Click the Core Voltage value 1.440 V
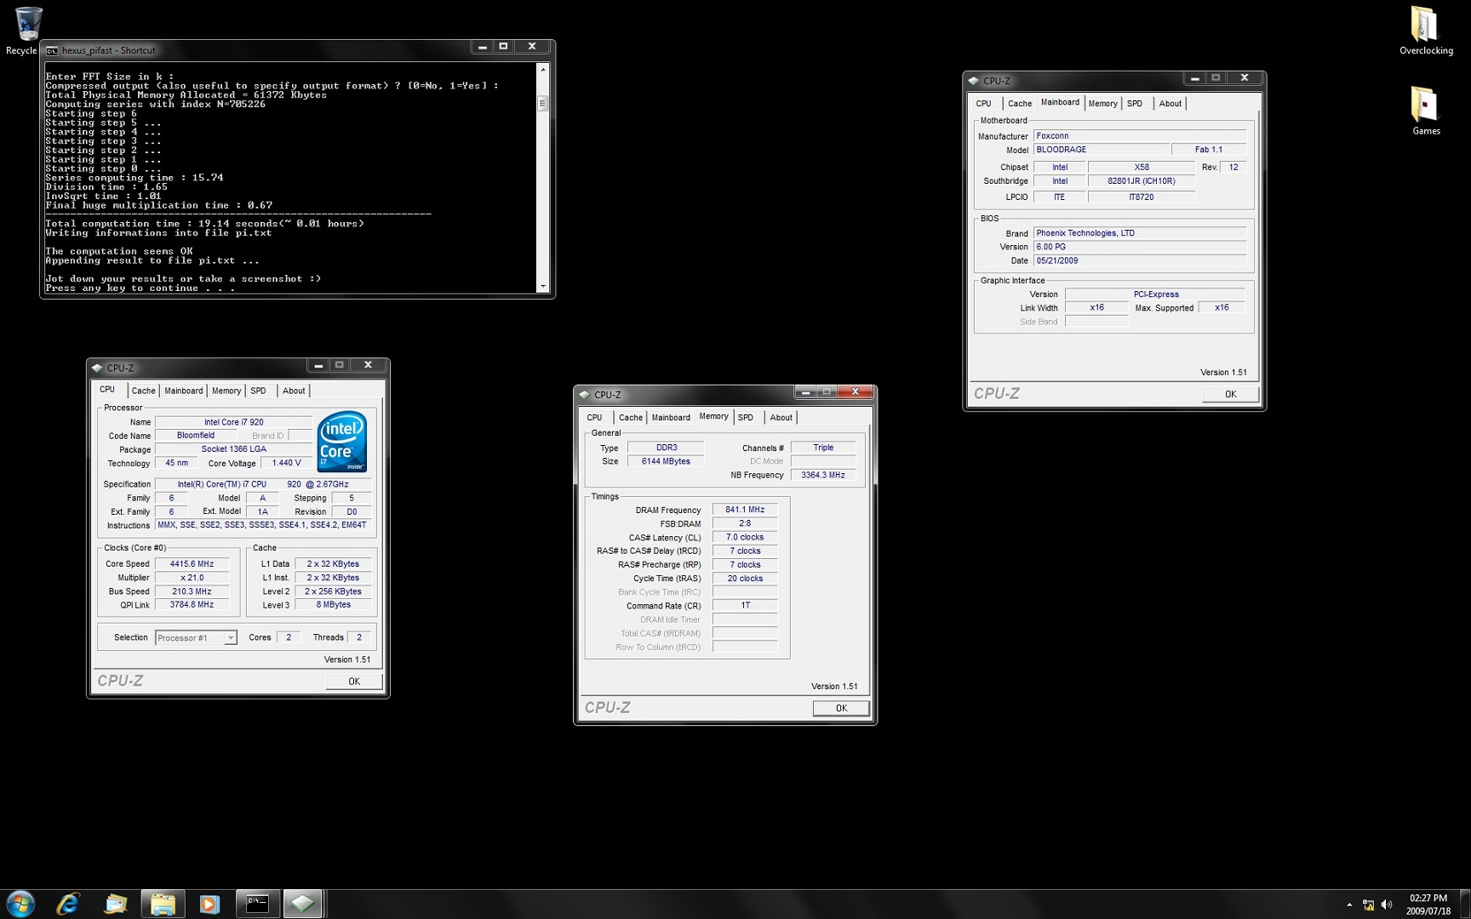 point(286,463)
